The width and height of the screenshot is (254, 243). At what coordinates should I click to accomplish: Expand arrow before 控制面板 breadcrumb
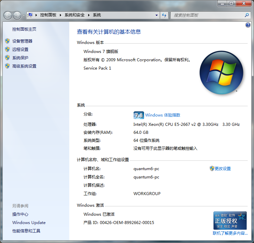[x=36, y=15]
